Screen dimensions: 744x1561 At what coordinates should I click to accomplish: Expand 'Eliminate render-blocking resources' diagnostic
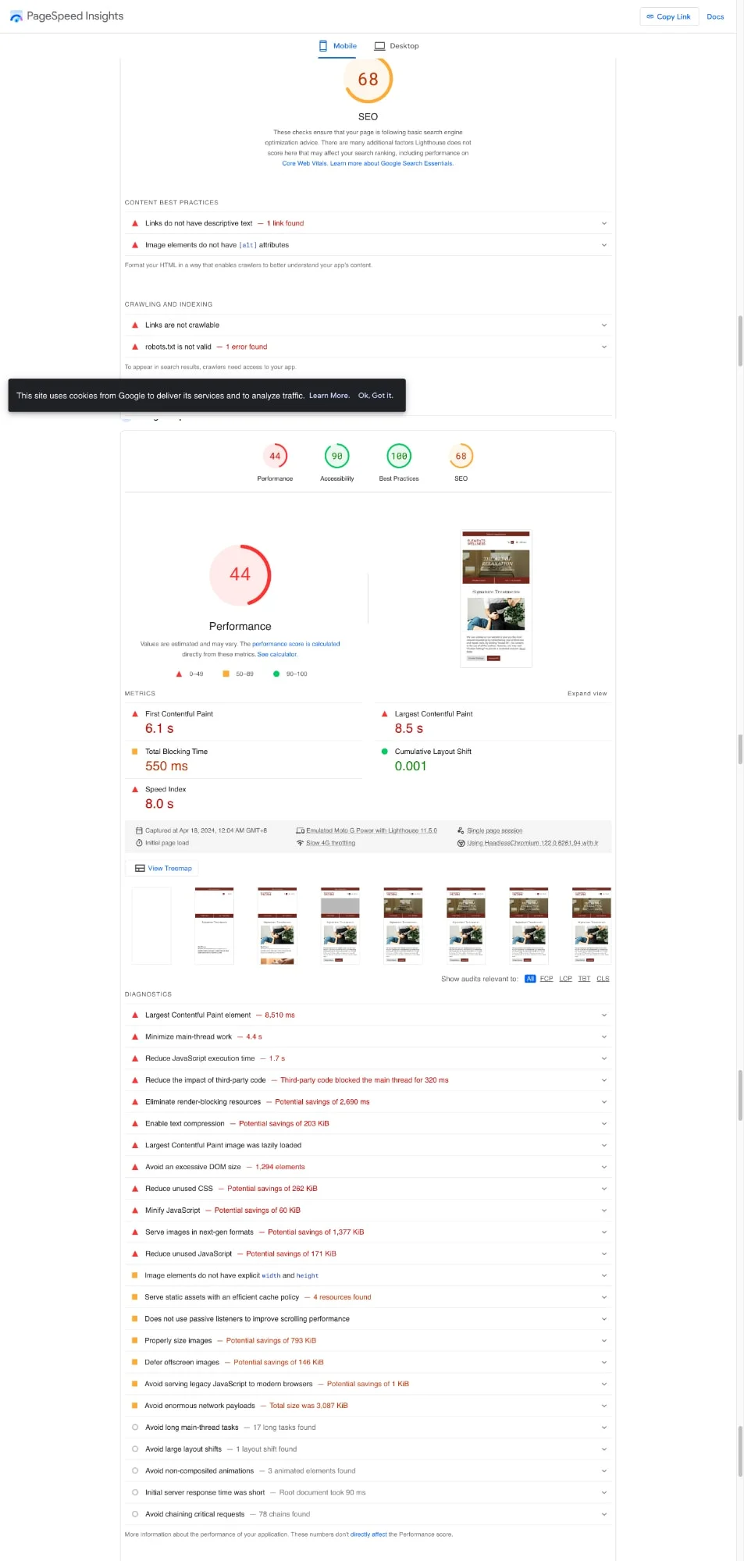coord(368,1102)
